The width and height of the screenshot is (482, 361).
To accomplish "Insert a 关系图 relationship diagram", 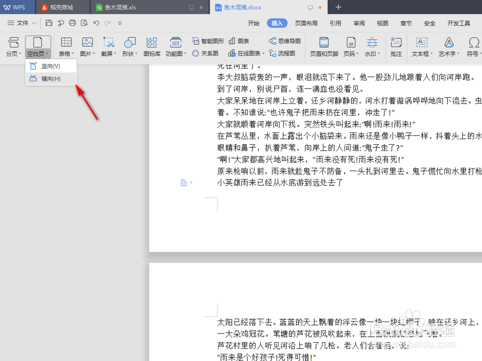I will [x=205, y=53].
